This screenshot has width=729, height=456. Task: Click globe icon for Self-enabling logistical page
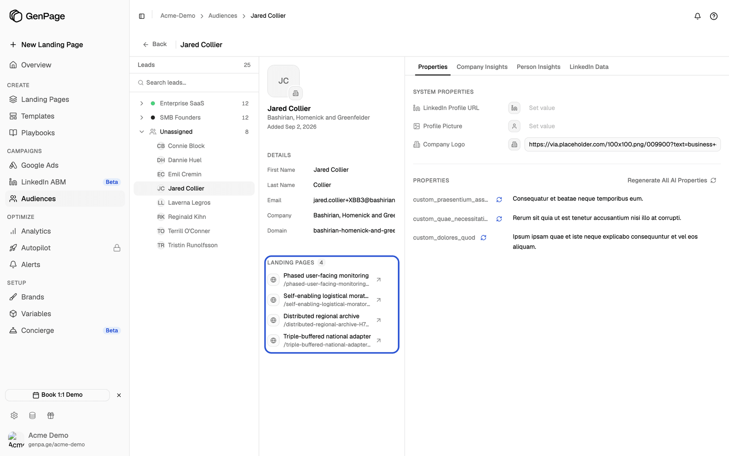point(273,300)
